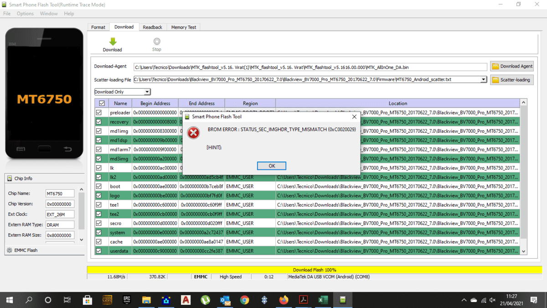This screenshot has width=547, height=308.
Task: Click the EMMC Flash panel header
Action: [x=45, y=250]
